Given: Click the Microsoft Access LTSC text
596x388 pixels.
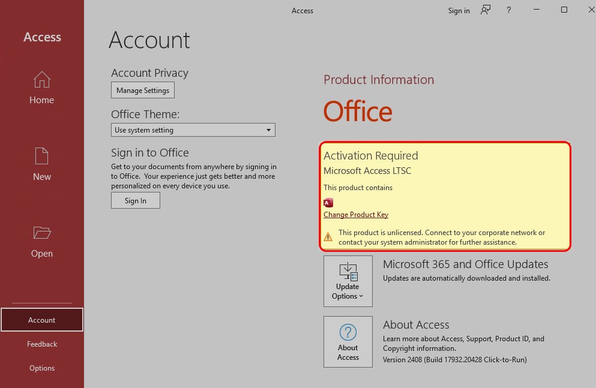Looking at the screenshot, I should [x=367, y=171].
